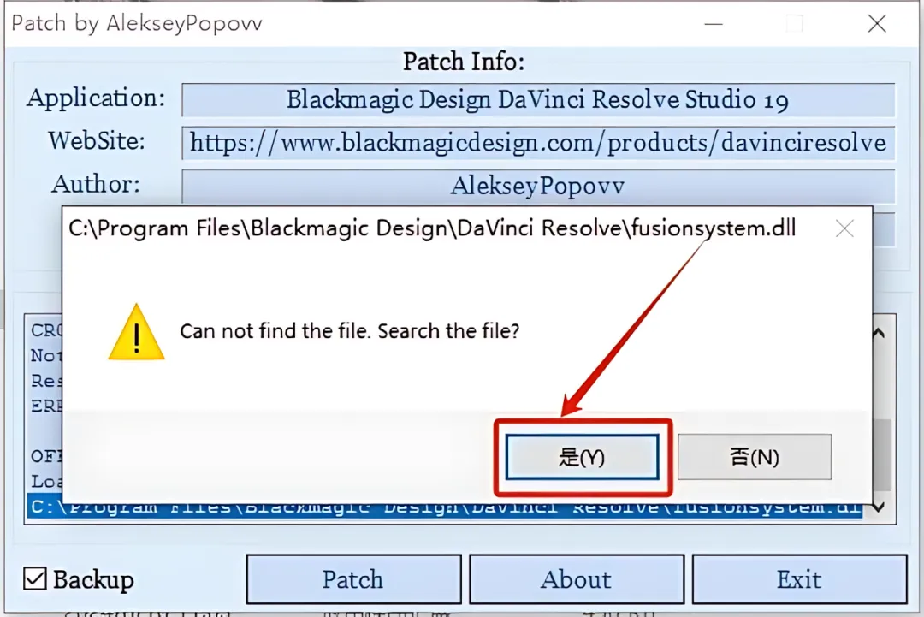Viewport: 924px width, 617px height.
Task: Open the About button
Action: tap(577, 579)
